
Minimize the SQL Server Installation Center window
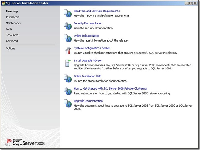click(187, 3)
